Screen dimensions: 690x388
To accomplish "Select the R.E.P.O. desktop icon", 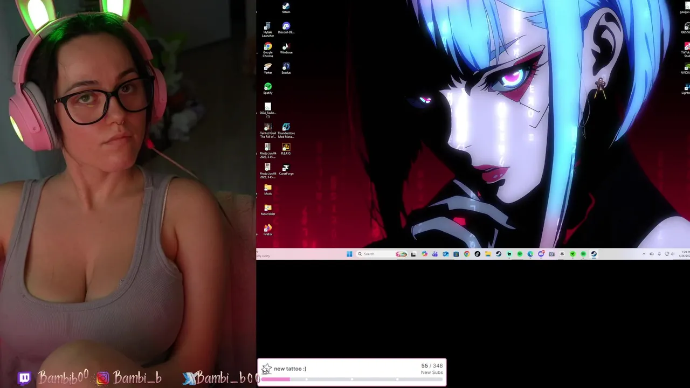I will coord(286,149).
